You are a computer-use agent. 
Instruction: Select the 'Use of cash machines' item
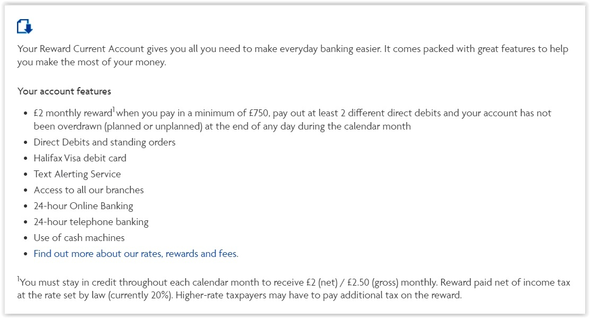(x=79, y=238)
